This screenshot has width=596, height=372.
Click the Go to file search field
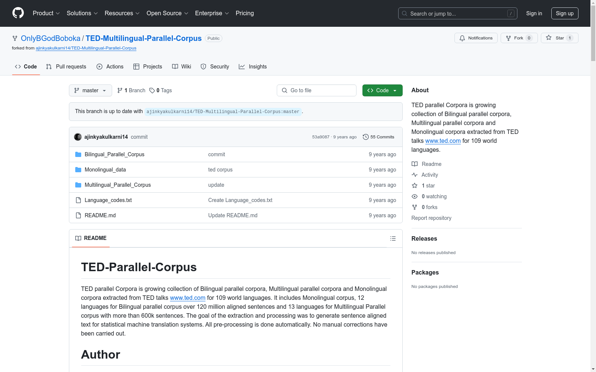(317, 90)
